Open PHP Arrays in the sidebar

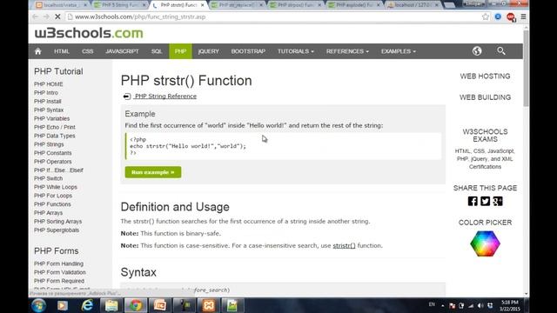click(x=49, y=213)
